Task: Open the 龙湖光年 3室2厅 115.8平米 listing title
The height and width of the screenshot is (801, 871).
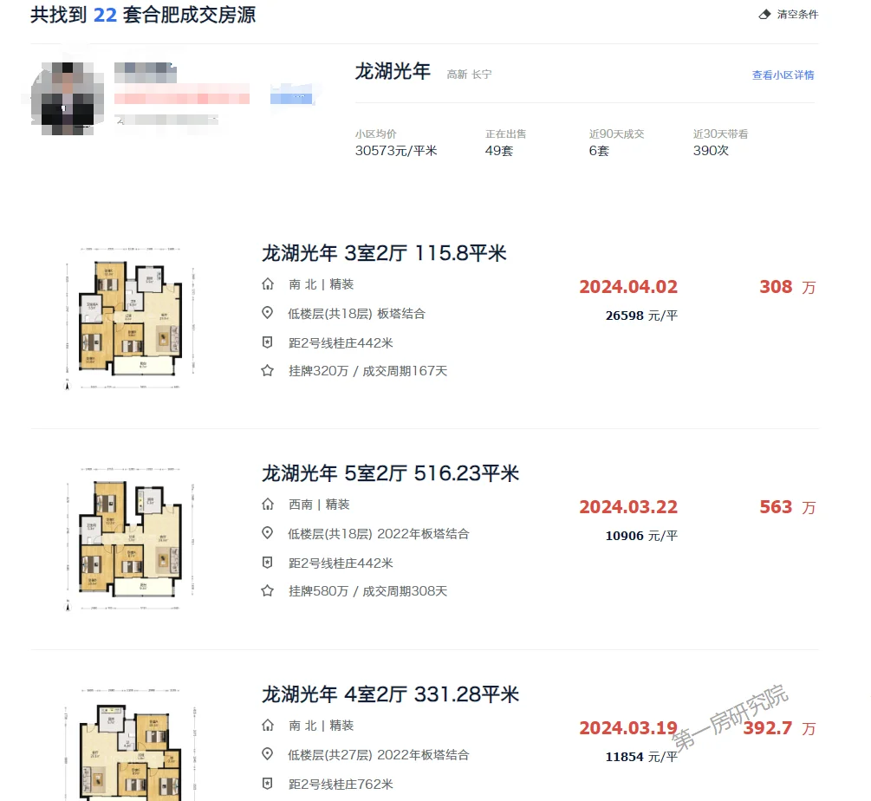Action: [384, 253]
